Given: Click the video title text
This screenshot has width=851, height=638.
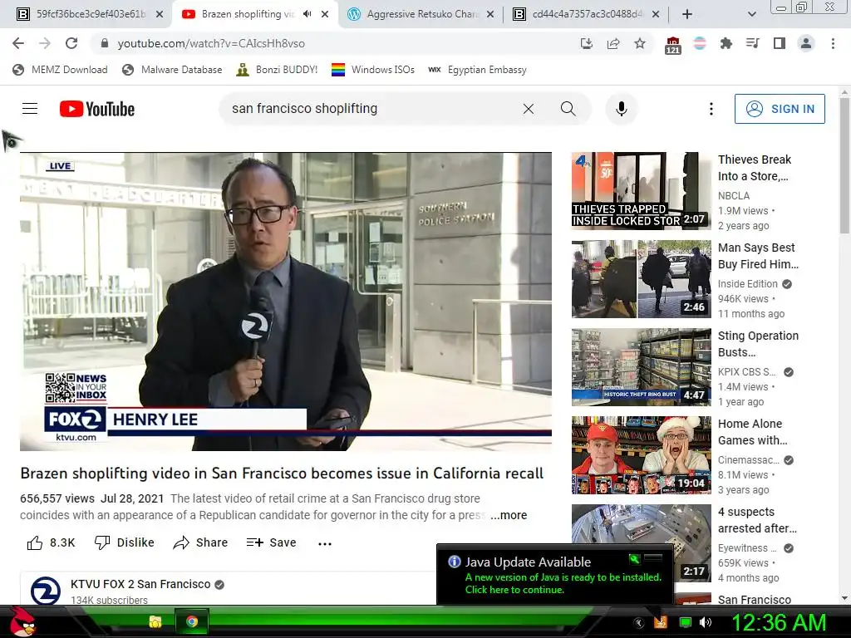Looking at the screenshot, I should (282, 473).
